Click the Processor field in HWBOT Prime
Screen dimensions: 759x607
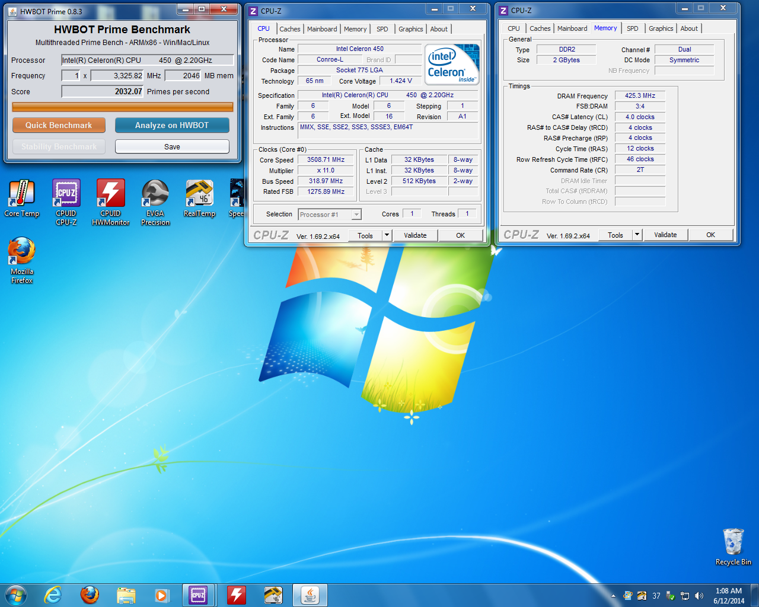click(148, 60)
